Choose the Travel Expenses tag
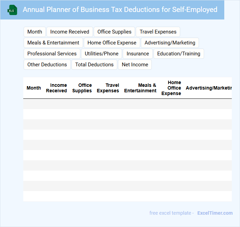 (x=158, y=32)
